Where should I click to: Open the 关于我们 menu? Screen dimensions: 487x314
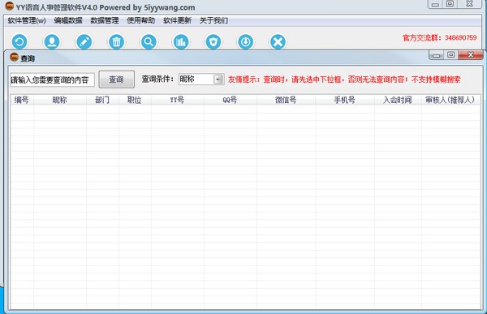tap(213, 20)
